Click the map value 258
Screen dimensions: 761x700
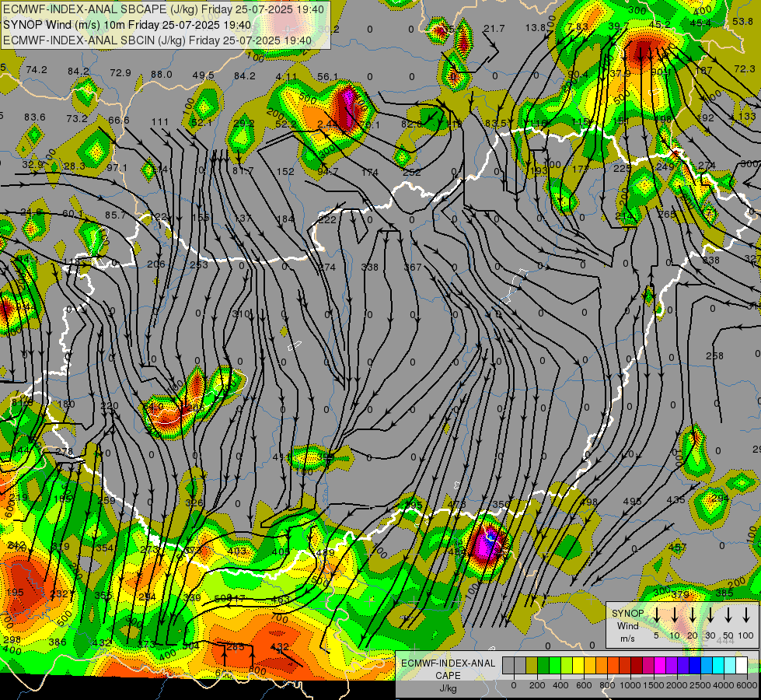(x=714, y=356)
